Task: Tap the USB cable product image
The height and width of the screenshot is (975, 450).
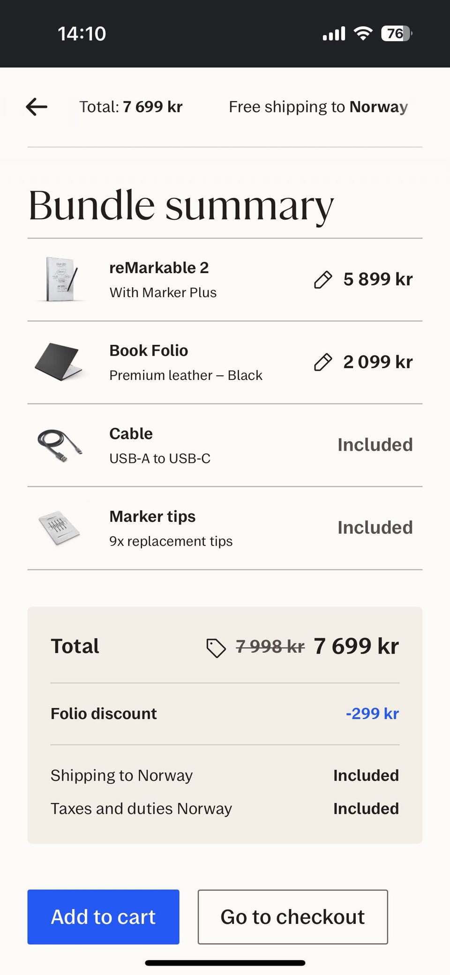Action: (x=60, y=445)
